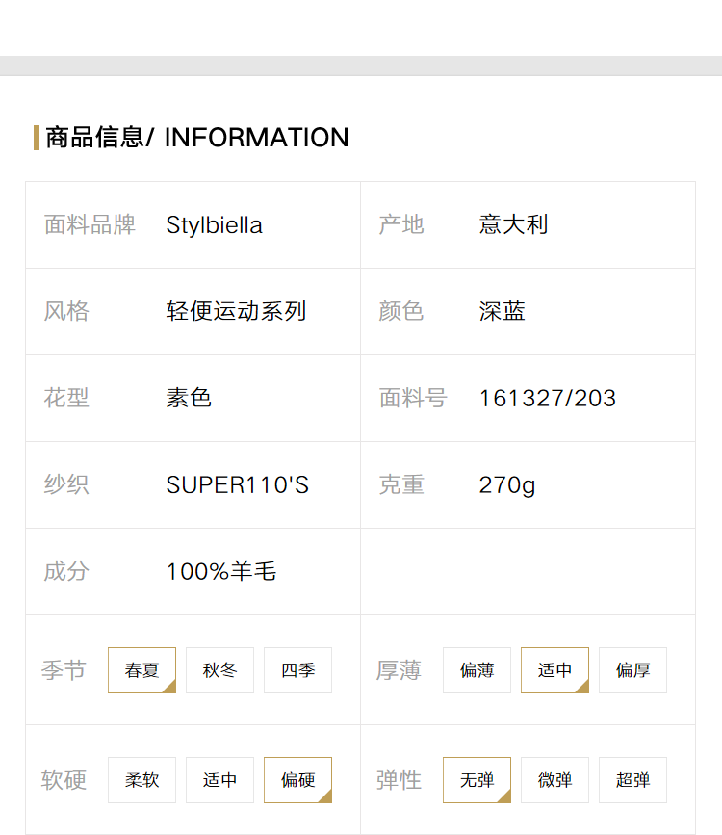Click the 深蓝 color value

[x=502, y=311]
